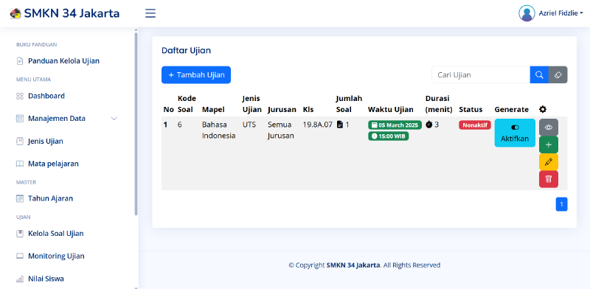590x289 pixels.
Task: Click the green plus button for Bahasa Indonesia
Action: pos(549,145)
